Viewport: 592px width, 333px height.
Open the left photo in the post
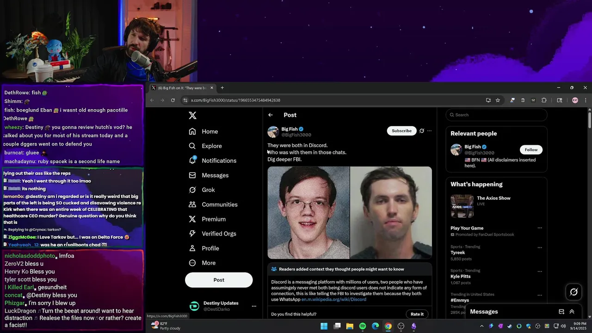(x=308, y=213)
